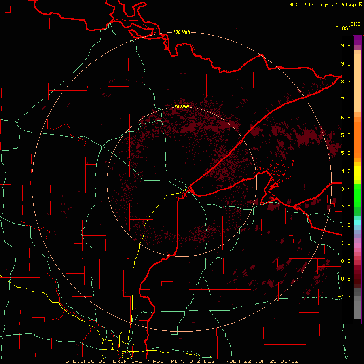Viewport: 364px width, 364px height.
Task: Click the 6.6 scale value
Action: (x=346, y=117)
